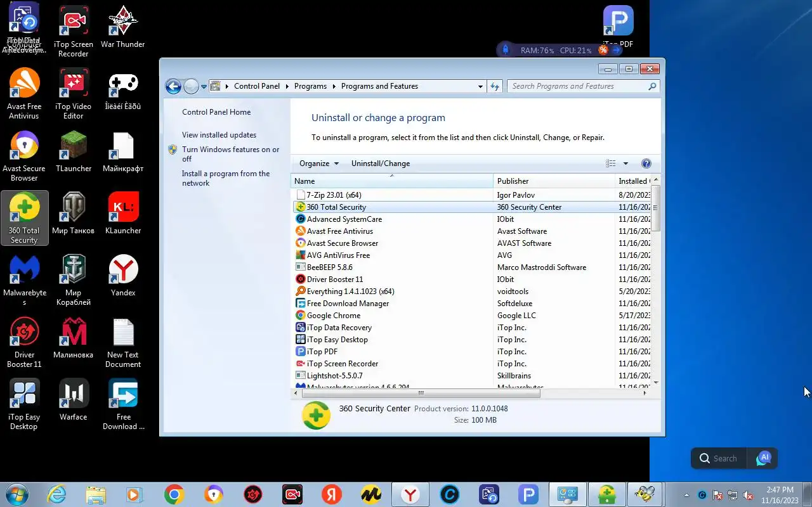Open Windows Explorer folder in taskbar

[96, 494]
